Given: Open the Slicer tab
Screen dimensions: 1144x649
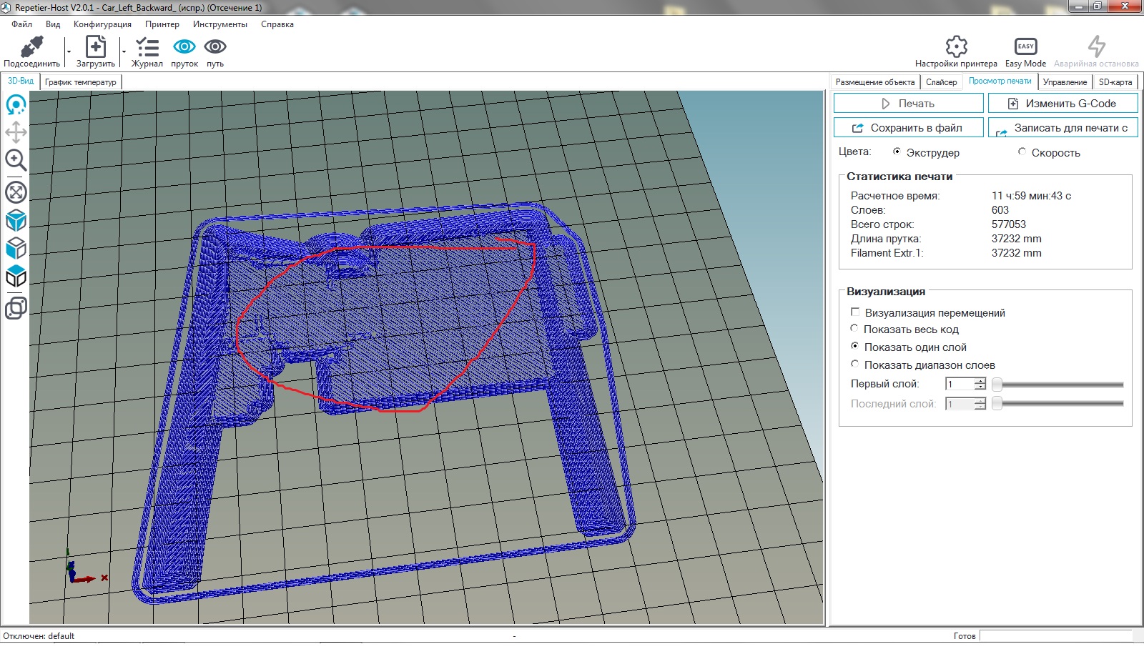Looking at the screenshot, I should click(941, 82).
